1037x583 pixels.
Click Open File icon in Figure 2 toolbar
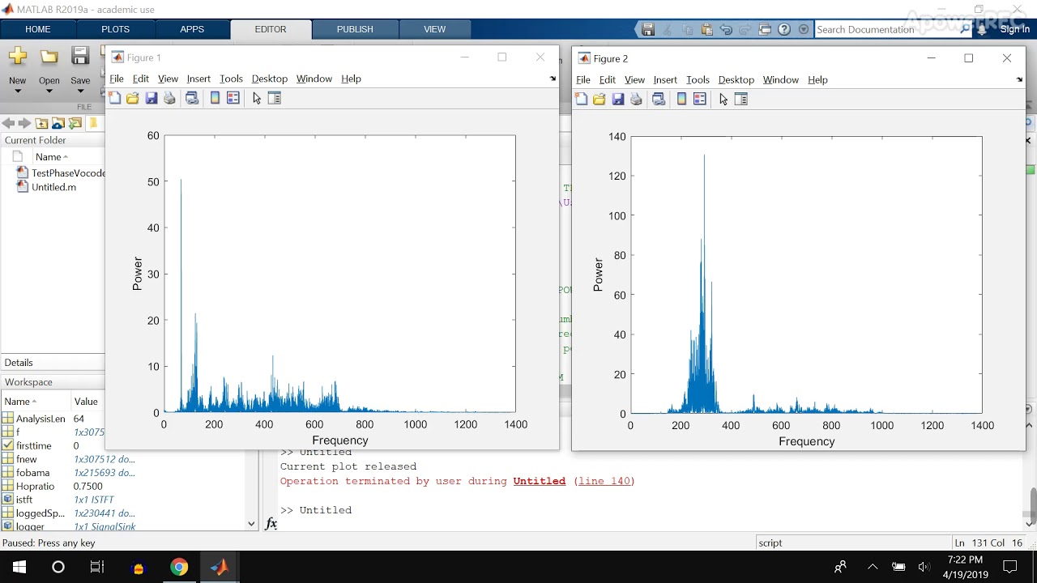[600, 99]
